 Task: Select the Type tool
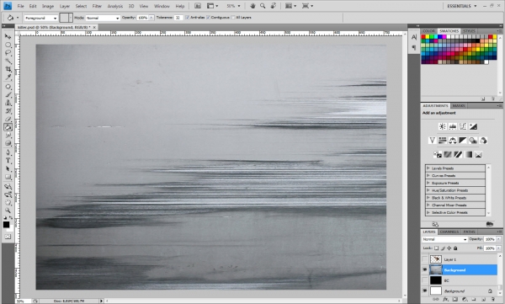[x=8, y=161]
